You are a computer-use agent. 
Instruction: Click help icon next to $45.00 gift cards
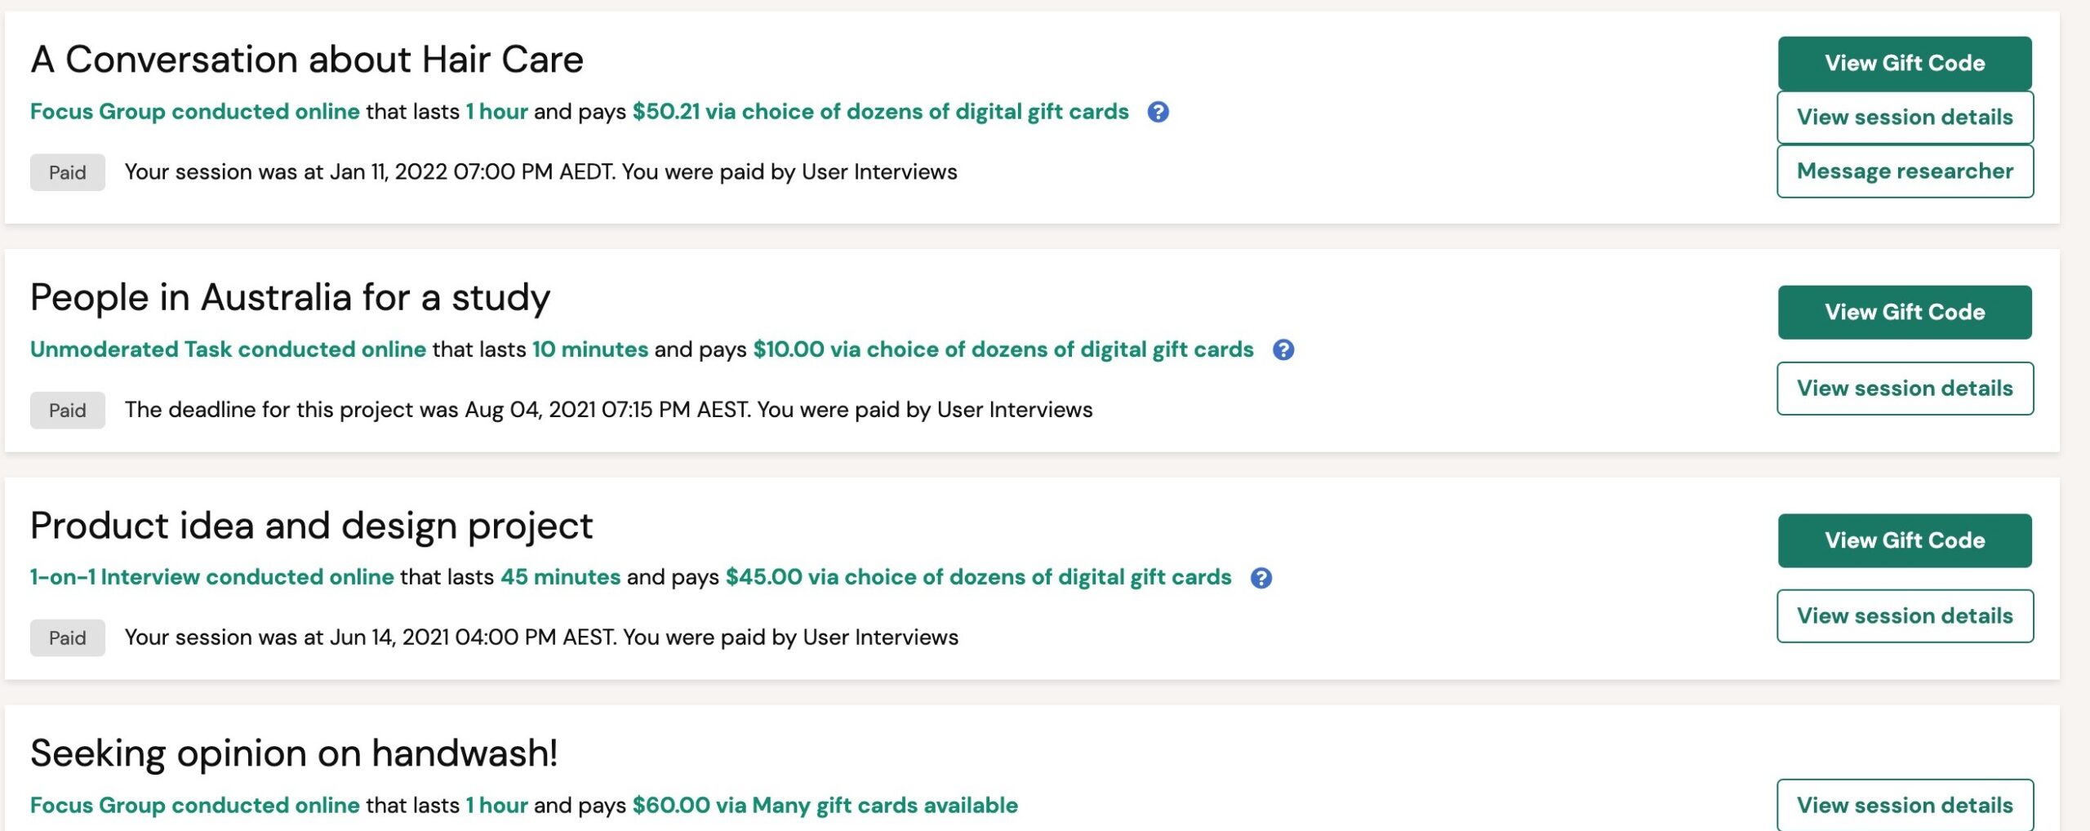point(1261,578)
